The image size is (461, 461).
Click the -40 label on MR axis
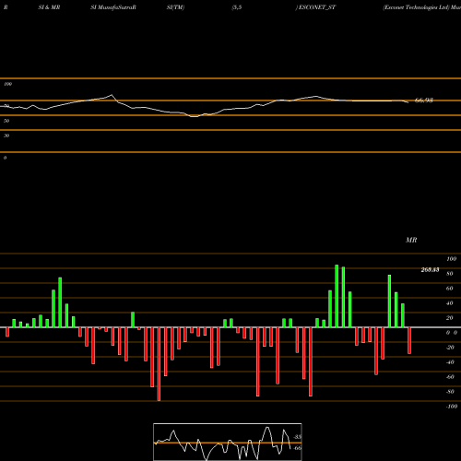(x=450, y=362)
